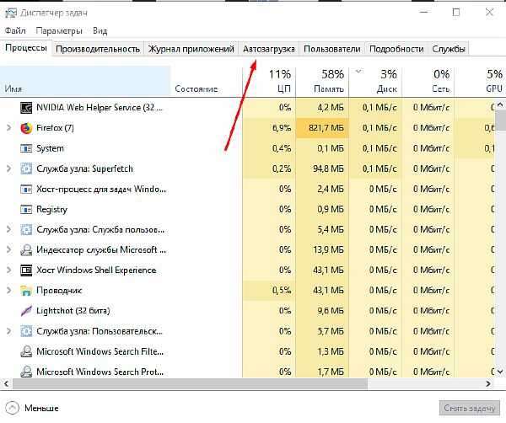Click the Хост Windows Shell Experience icon
This screenshot has width=506, height=423.
(26, 270)
